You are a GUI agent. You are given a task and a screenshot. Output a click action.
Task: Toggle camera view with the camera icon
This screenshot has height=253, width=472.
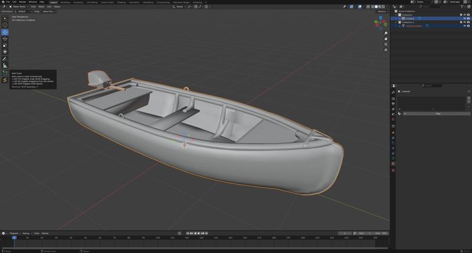click(386, 44)
